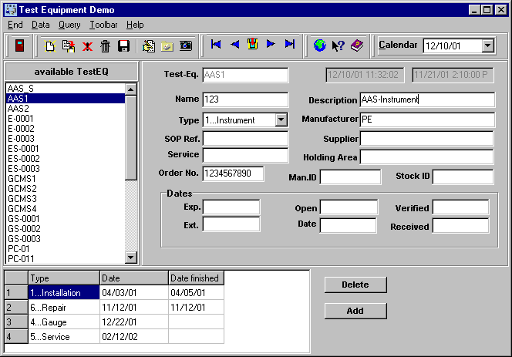Open the Toolbar menu
The width and height of the screenshot is (512, 357).
coord(103,25)
